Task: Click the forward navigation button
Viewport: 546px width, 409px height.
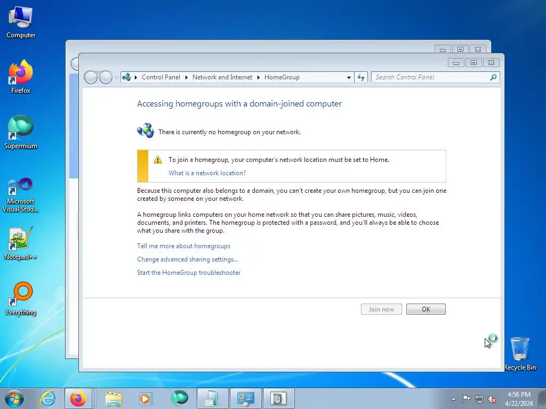Action: [x=106, y=77]
